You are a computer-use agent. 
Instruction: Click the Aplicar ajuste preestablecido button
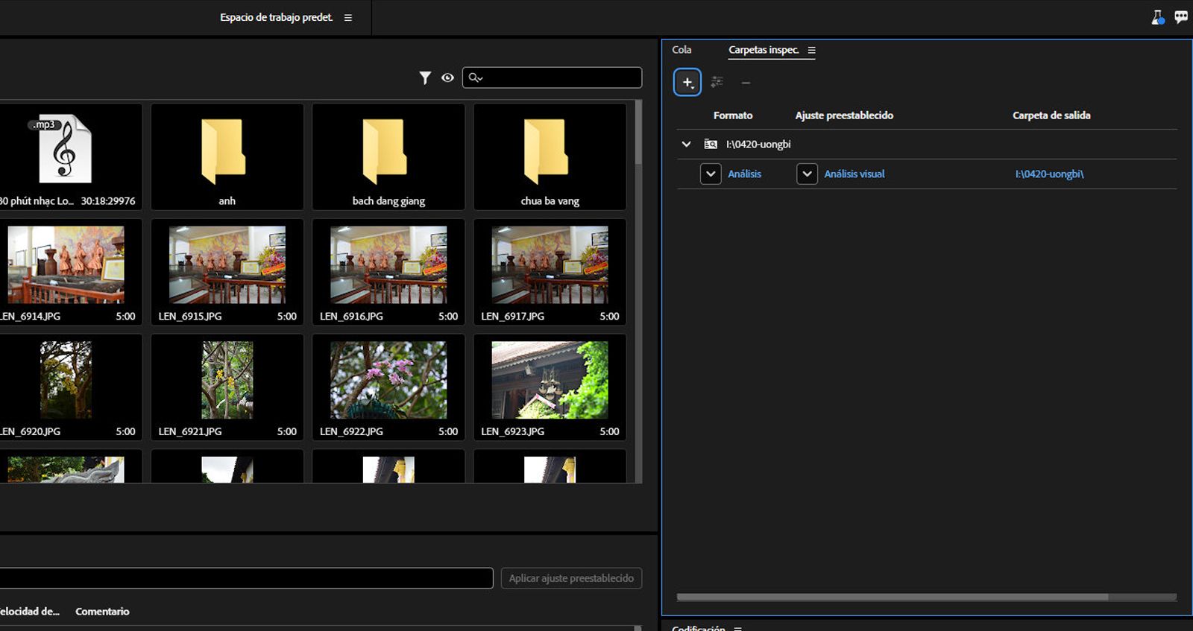click(x=571, y=578)
